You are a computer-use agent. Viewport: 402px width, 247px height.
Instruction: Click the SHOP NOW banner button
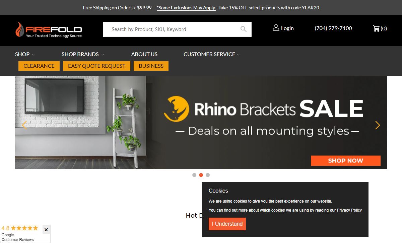point(346,161)
